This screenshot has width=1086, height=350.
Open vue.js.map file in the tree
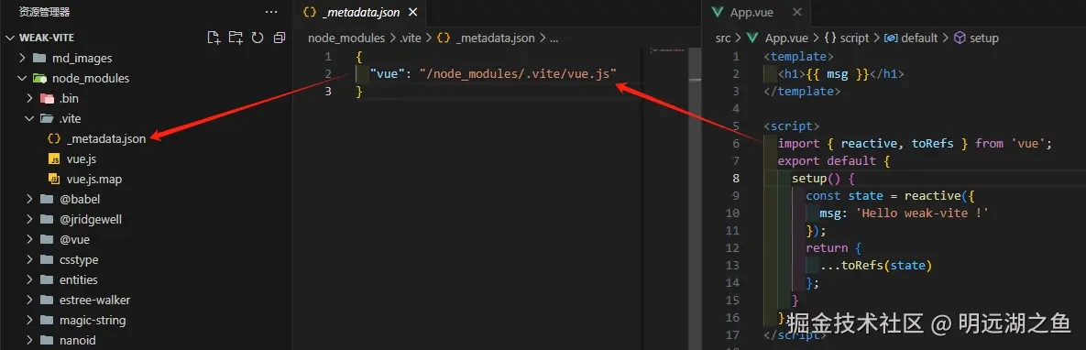coord(94,179)
